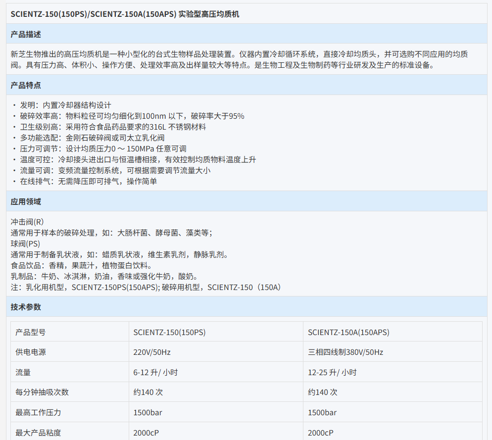492x440 pixels.
Task: Select the 6-12 升/小时 flow rate cell
Action: [x=155, y=372]
